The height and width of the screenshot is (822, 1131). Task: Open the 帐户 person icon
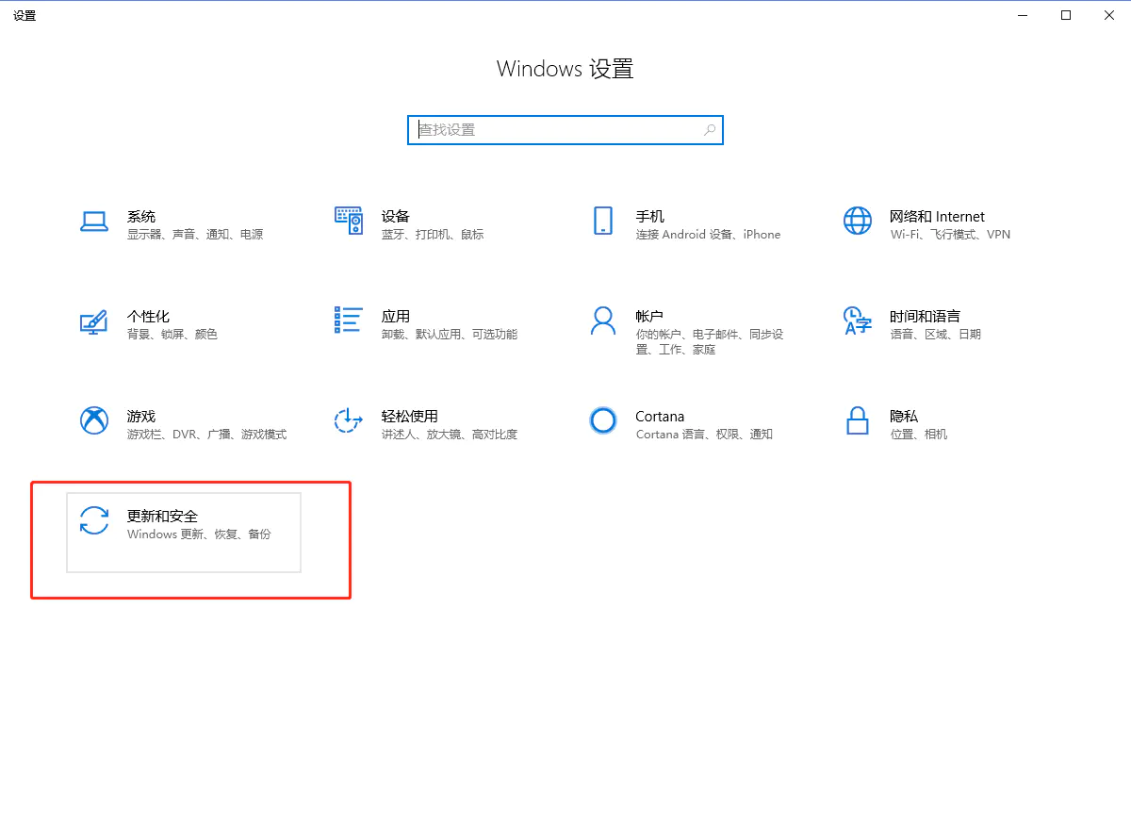(x=603, y=321)
